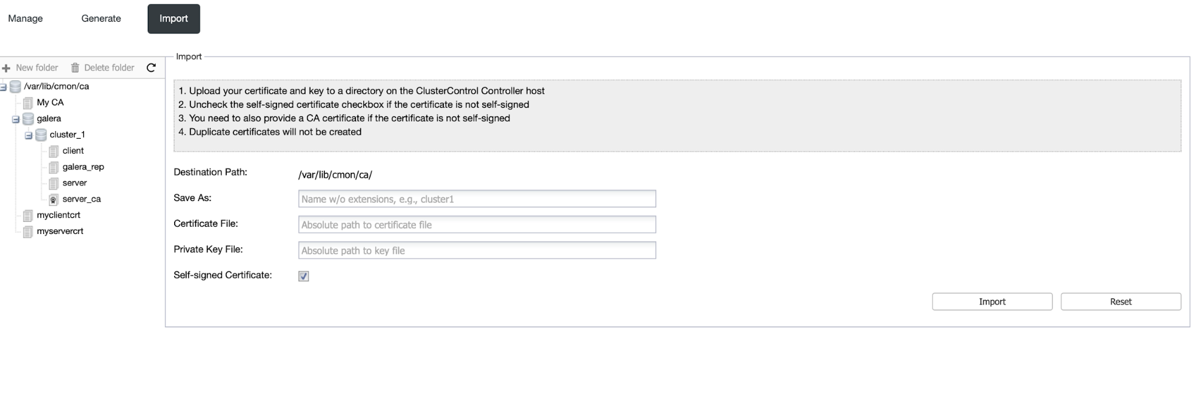Select the server_ca certificate authority icon

(x=53, y=199)
